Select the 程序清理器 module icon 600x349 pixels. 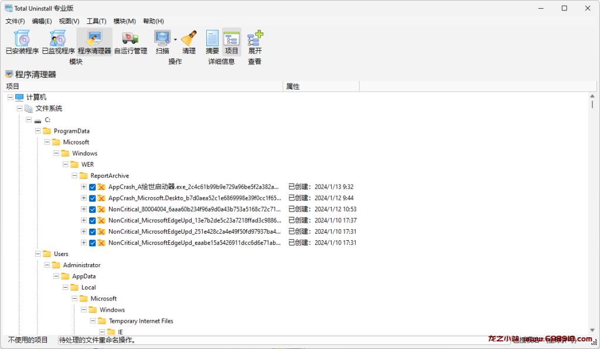(x=94, y=39)
